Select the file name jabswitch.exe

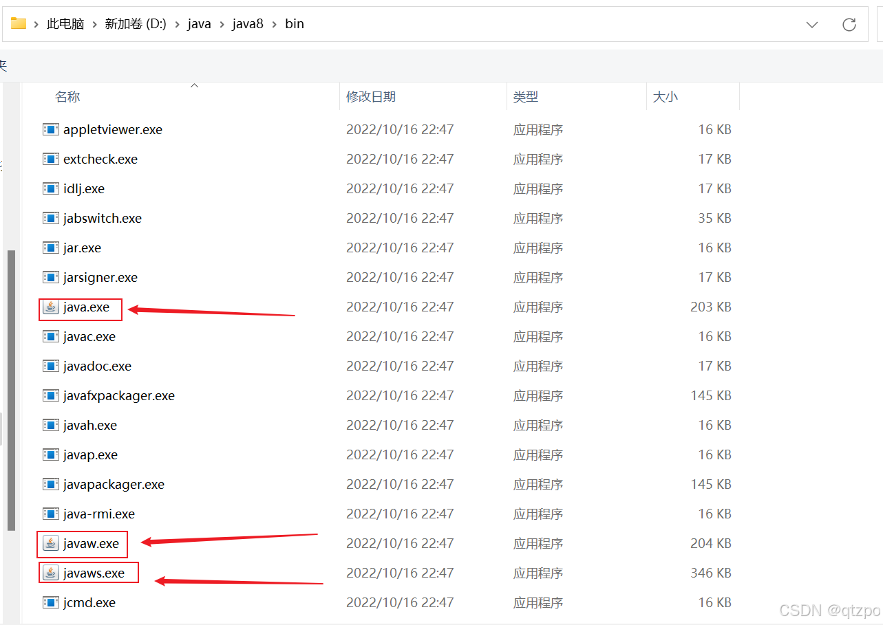point(103,218)
